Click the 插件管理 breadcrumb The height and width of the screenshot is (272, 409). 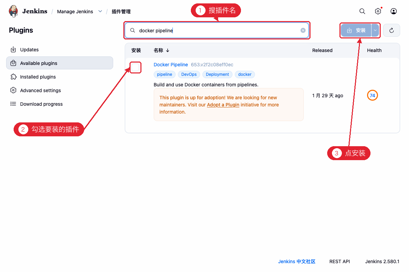[121, 12]
